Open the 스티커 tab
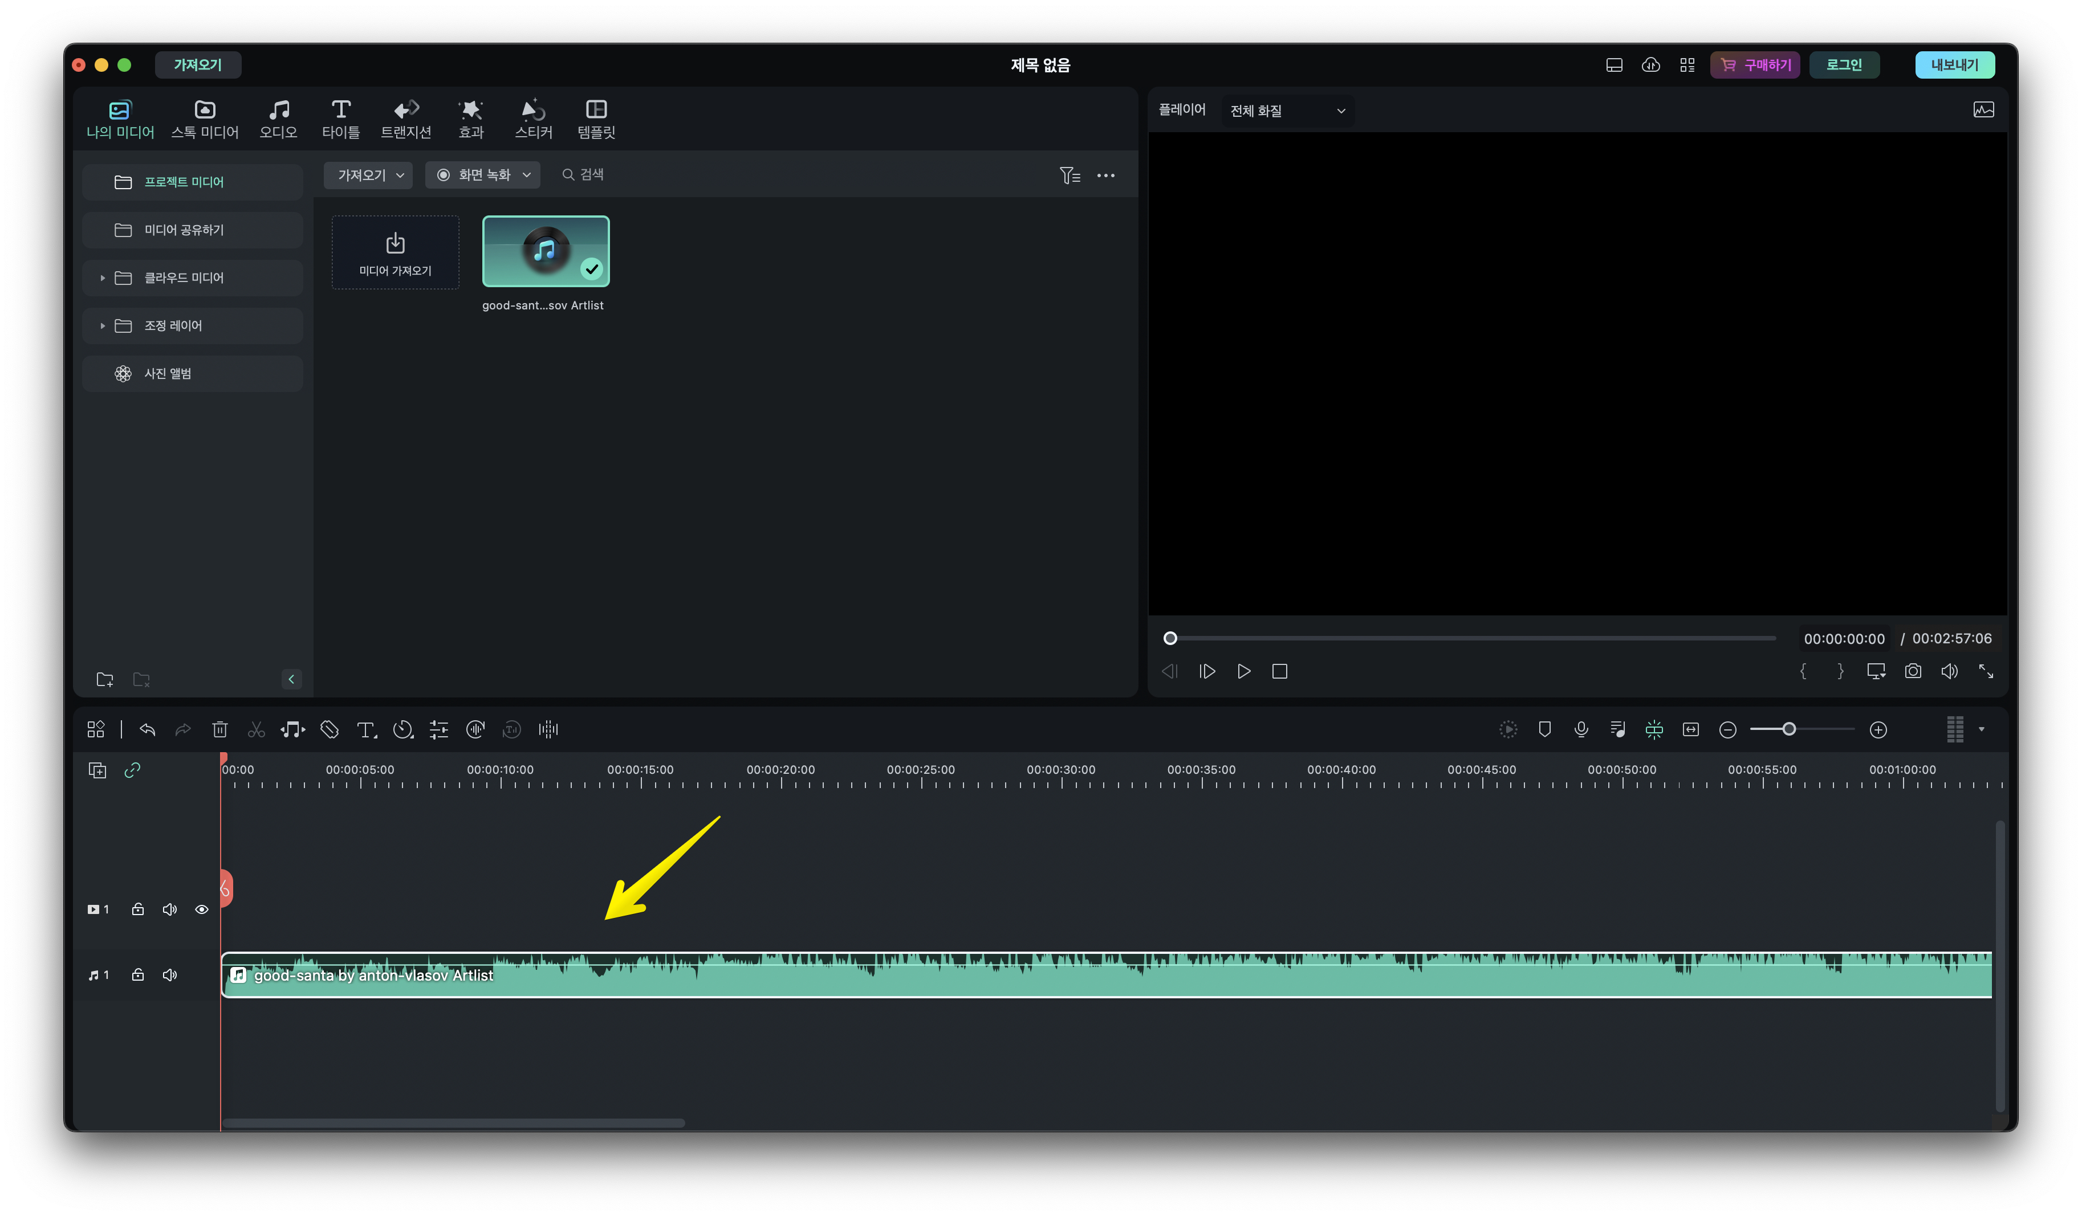 [533, 119]
